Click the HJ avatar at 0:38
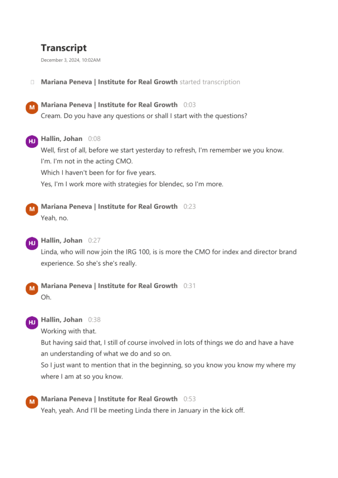338x478 pixels. 32,323
